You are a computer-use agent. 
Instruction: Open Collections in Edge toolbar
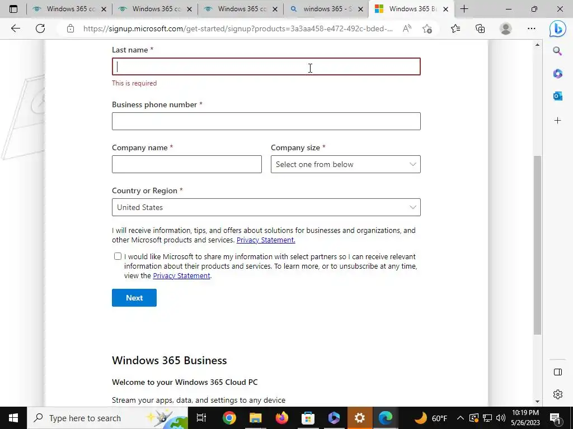(x=480, y=28)
